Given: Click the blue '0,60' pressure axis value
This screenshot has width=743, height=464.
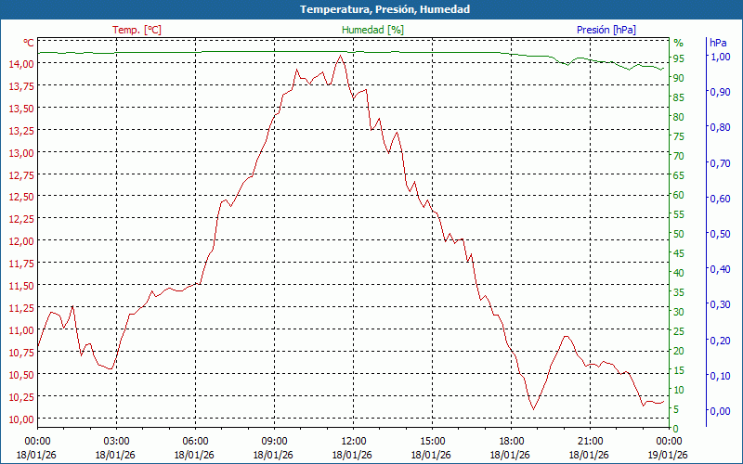Looking at the screenshot, I should point(721,199).
